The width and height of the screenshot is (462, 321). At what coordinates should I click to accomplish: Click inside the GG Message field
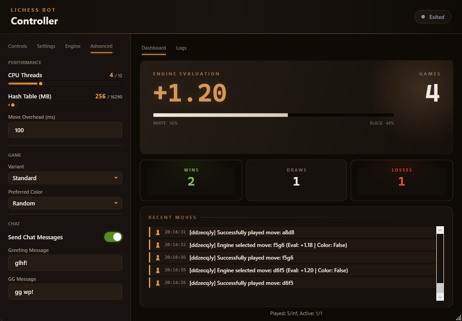(x=65, y=291)
